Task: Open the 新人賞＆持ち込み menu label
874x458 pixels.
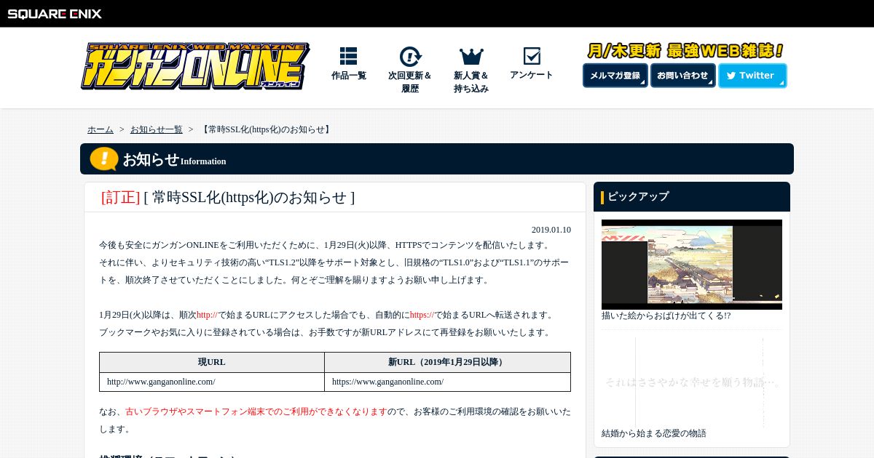Action: pos(471,82)
